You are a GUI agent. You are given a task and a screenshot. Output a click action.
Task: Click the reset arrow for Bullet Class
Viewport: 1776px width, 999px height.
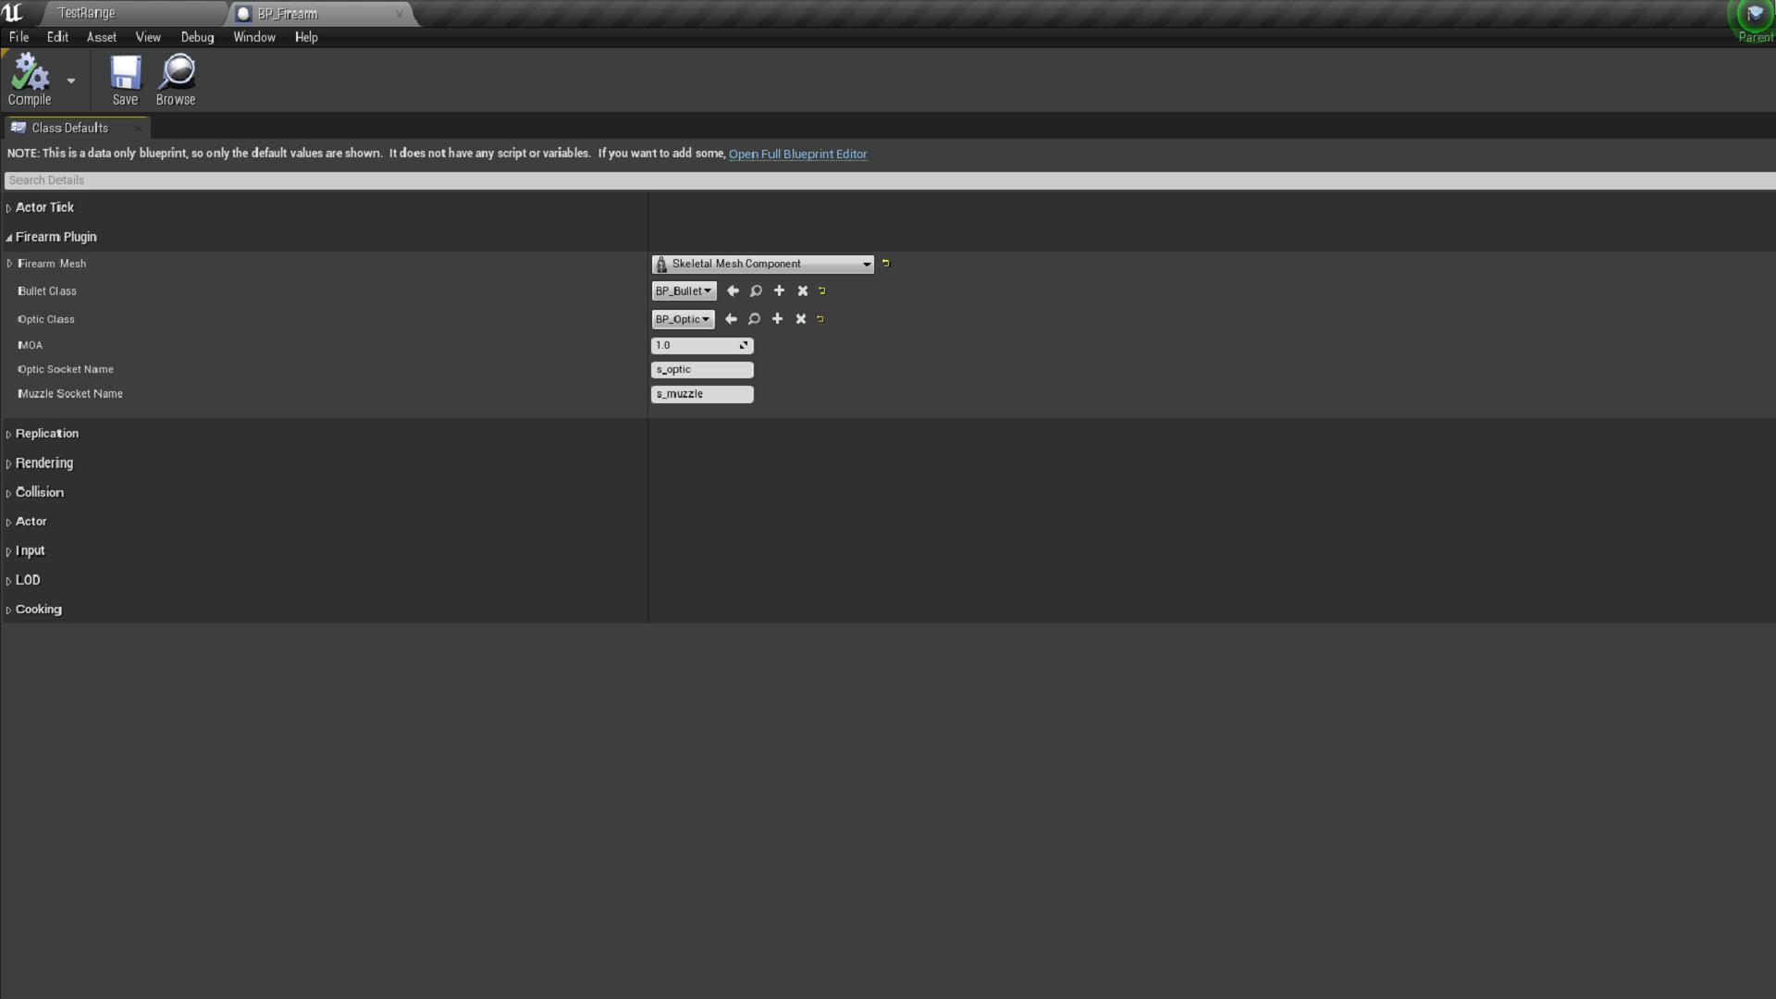(x=823, y=290)
